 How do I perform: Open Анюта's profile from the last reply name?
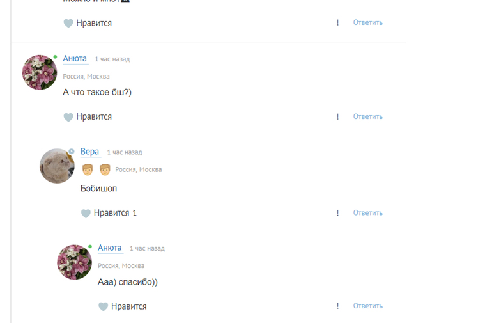(109, 248)
